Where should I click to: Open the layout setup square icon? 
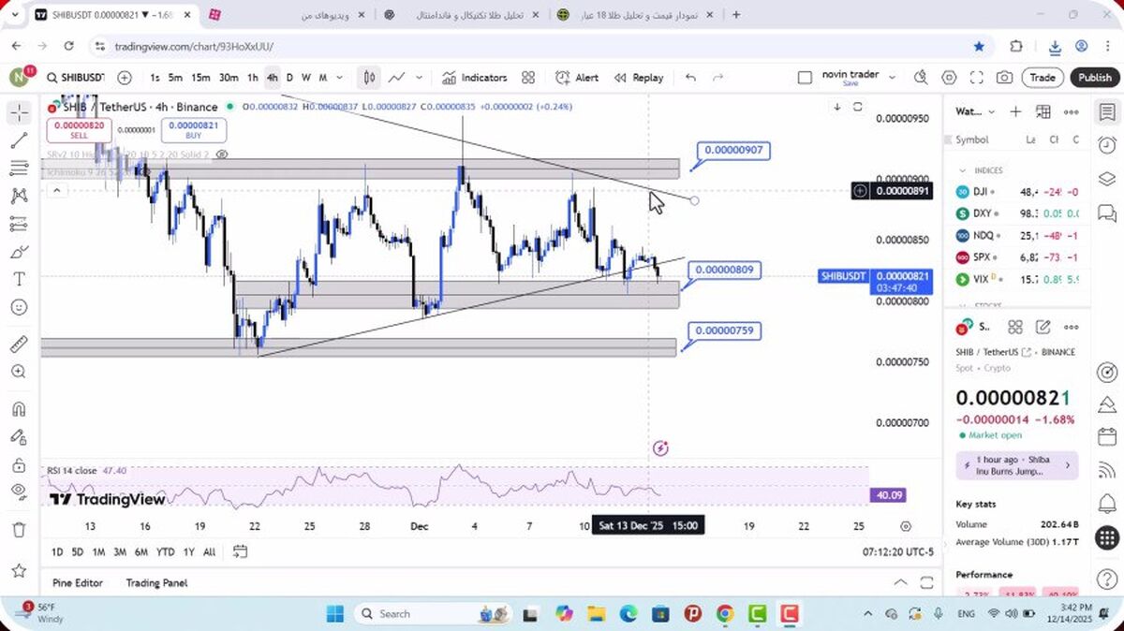[x=805, y=78]
